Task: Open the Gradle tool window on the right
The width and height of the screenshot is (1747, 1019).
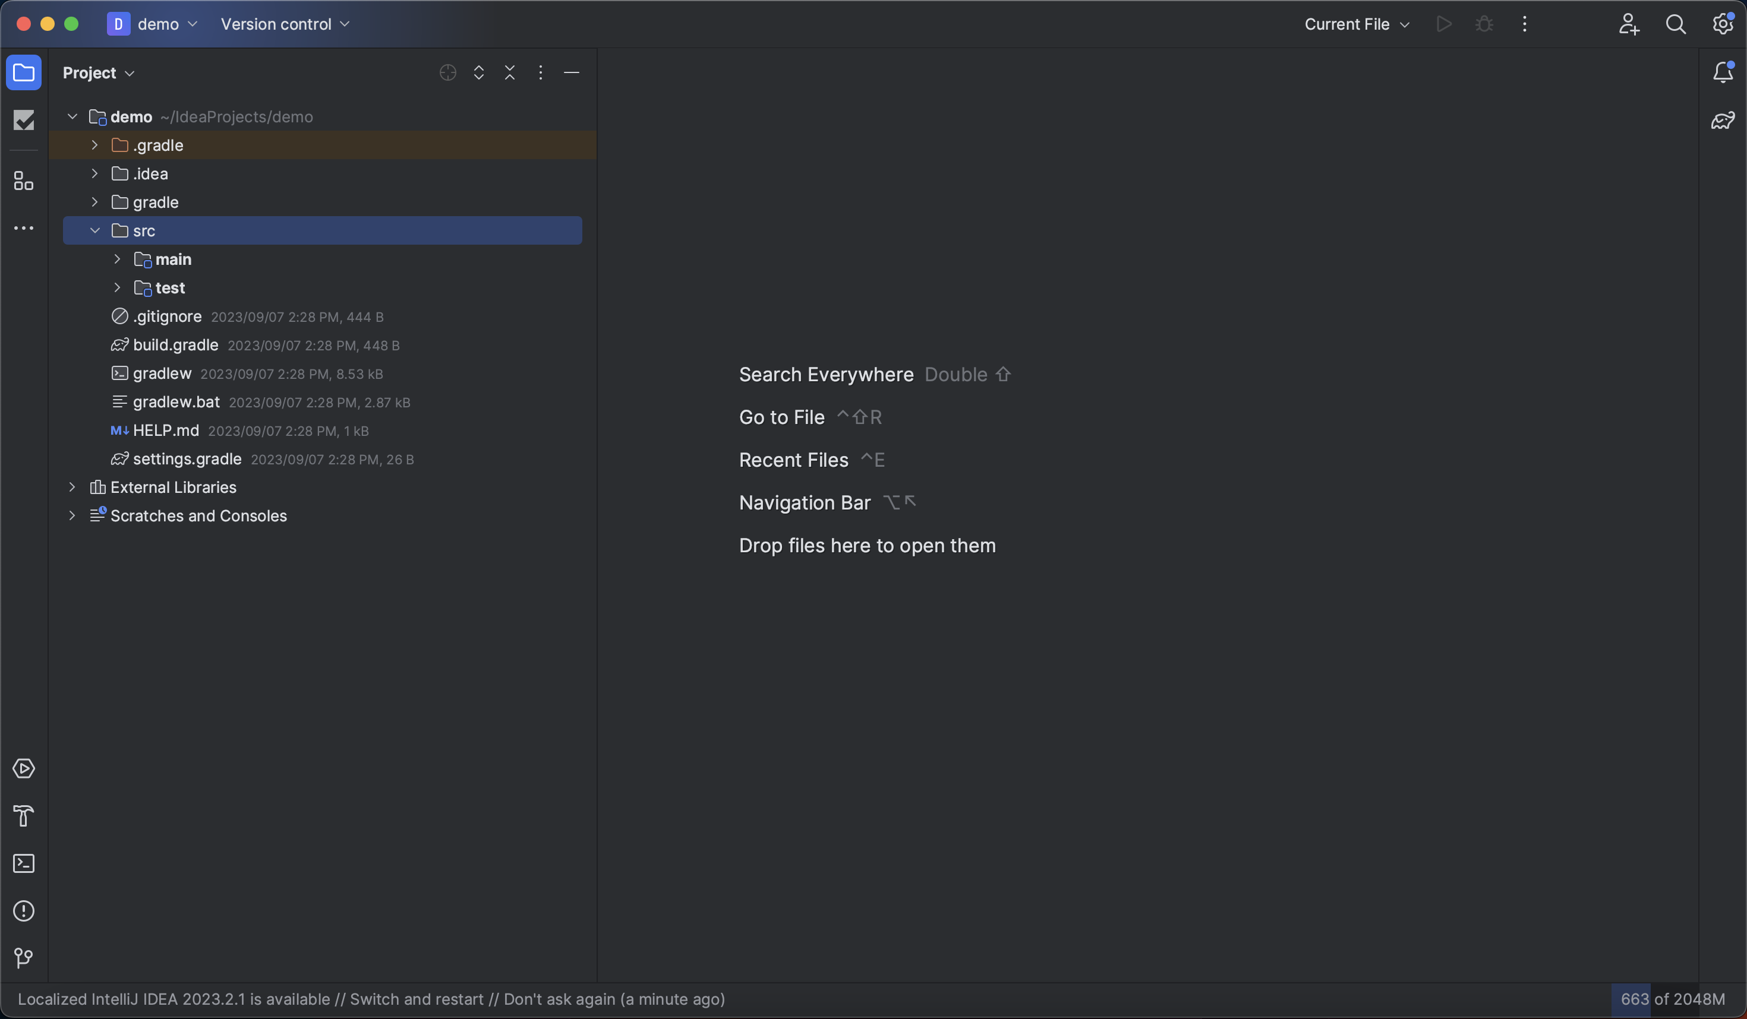Action: pyautogui.click(x=1723, y=121)
